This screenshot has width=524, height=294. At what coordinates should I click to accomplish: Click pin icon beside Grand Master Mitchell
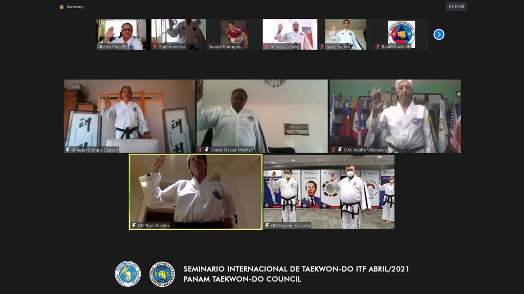click(x=207, y=150)
